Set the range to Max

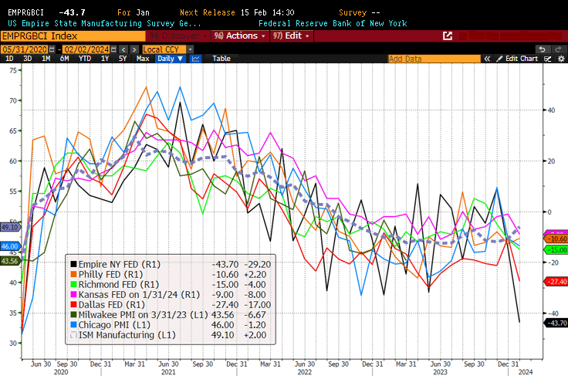pyautogui.click(x=143, y=59)
